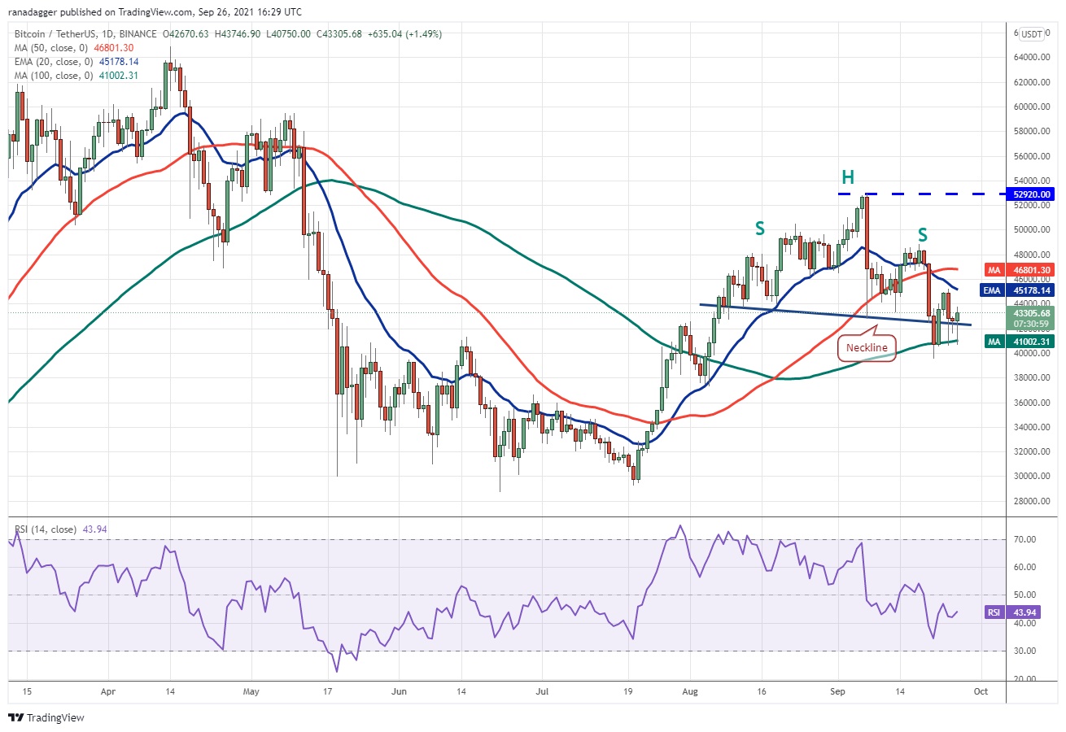Viewport: 1066px width, 732px height.
Task: Click the 28000.00 price axis label
Action: (1030, 501)
